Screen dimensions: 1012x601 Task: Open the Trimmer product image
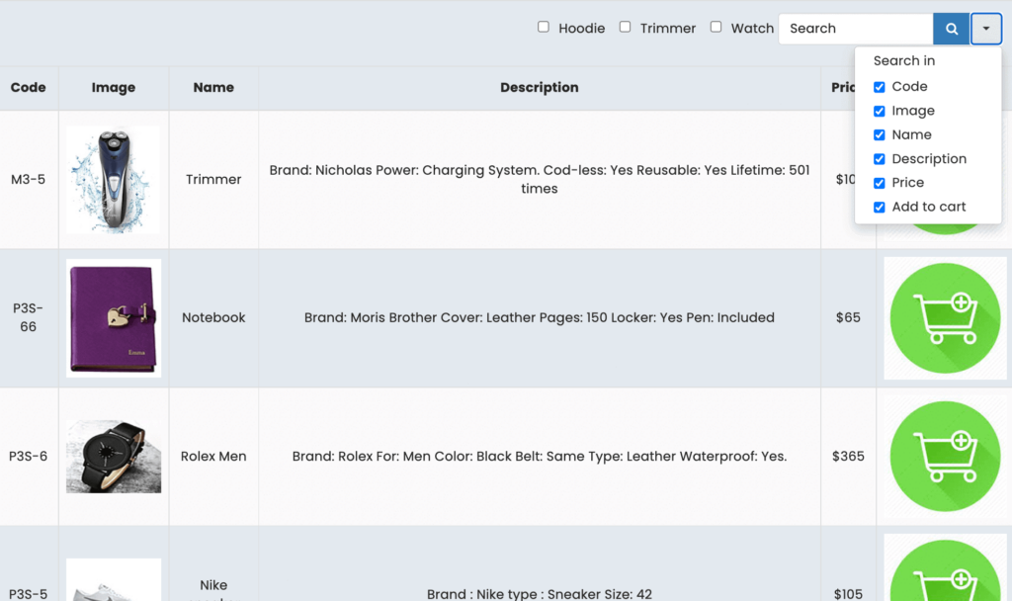113,180
